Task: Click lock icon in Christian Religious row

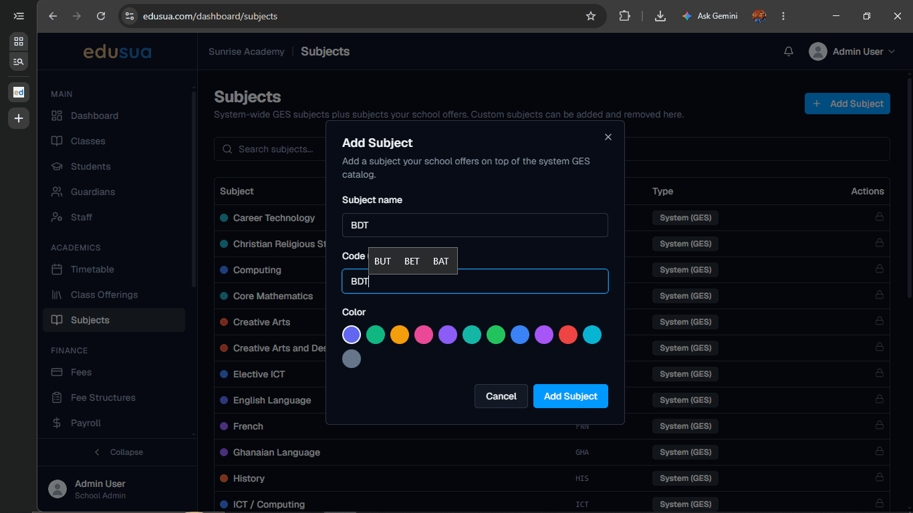Action: (879, 243)
